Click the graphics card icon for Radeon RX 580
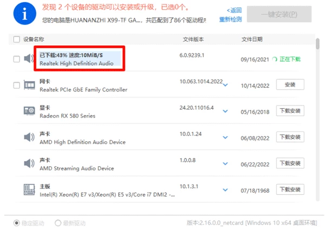Screen dimensions: 325x230 (29, 111)
